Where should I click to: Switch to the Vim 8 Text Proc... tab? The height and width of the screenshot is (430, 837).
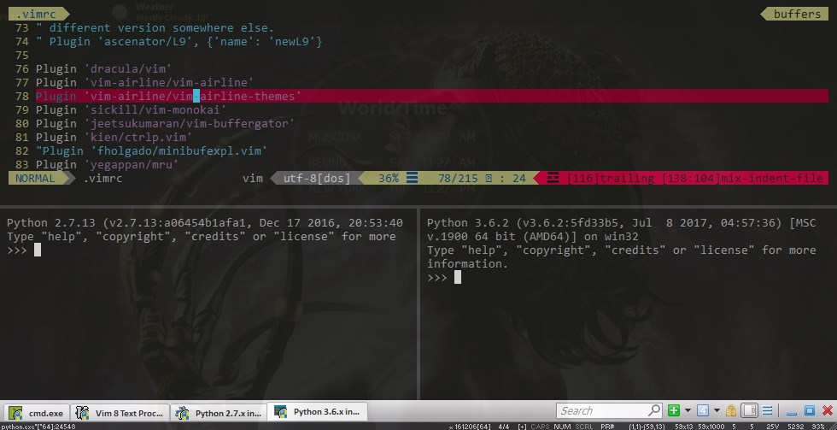[120, 412]
